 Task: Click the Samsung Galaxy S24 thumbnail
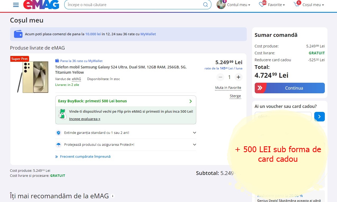(33, 77)
